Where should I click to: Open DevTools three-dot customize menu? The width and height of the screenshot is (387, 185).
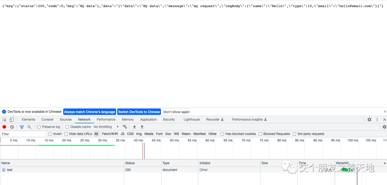[377, 119]
